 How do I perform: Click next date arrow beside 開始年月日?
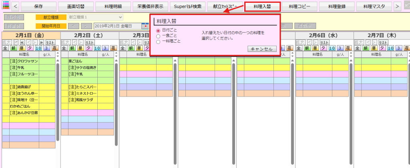point(86,26)
